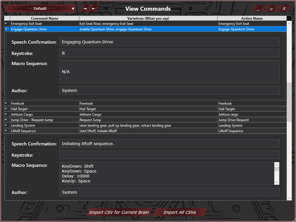Expand the Emergency Exit Seat row
The height and width of the screenshot is (222, 296).
6,24
